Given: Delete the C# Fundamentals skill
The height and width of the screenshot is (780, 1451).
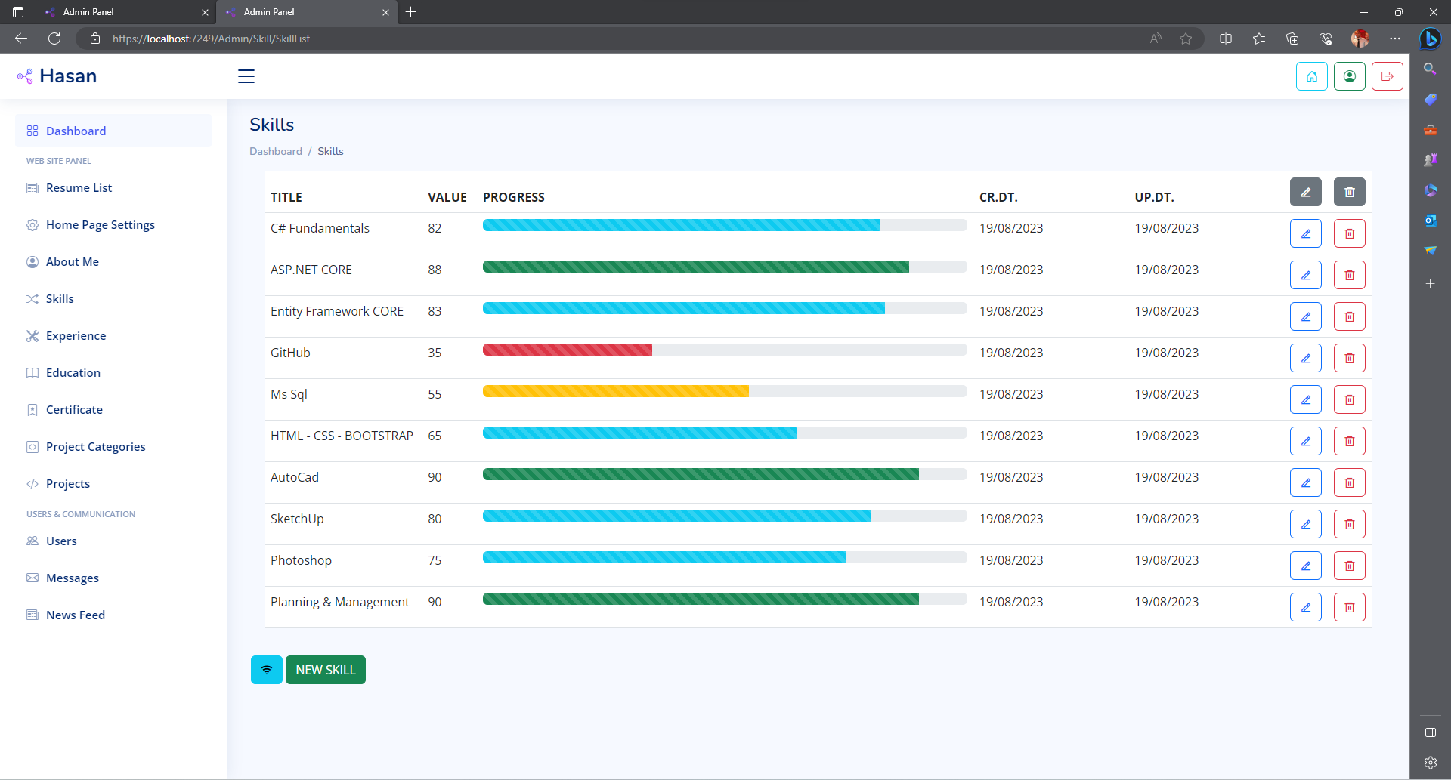Looking at the screenshot, I should [x=1350, y=233].
